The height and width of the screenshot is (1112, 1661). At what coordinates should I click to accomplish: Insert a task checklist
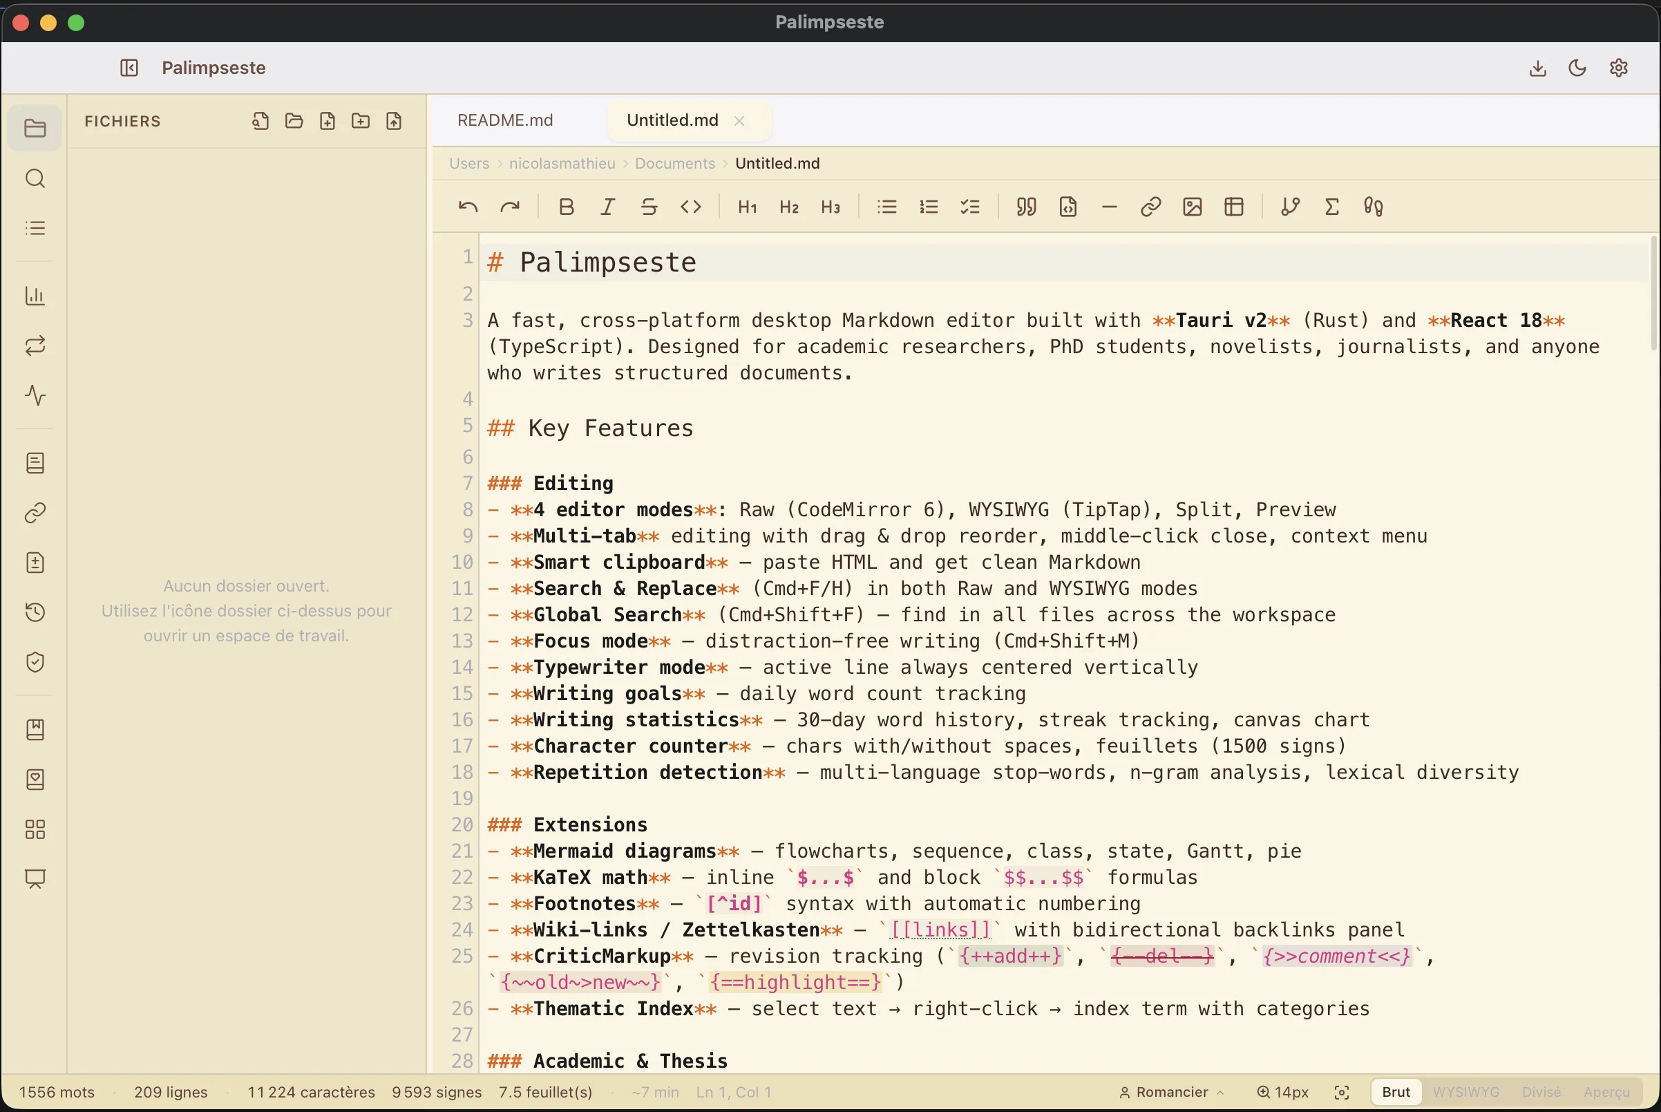click(970, 207)
